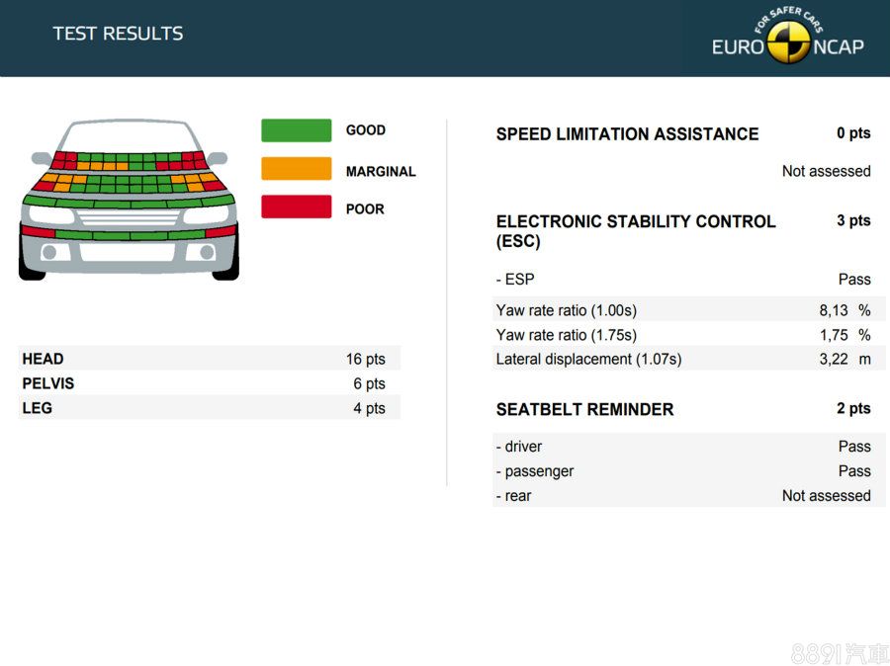
Task: Click the driver seatbelt Pass row
Action: (x=682, y=447)
